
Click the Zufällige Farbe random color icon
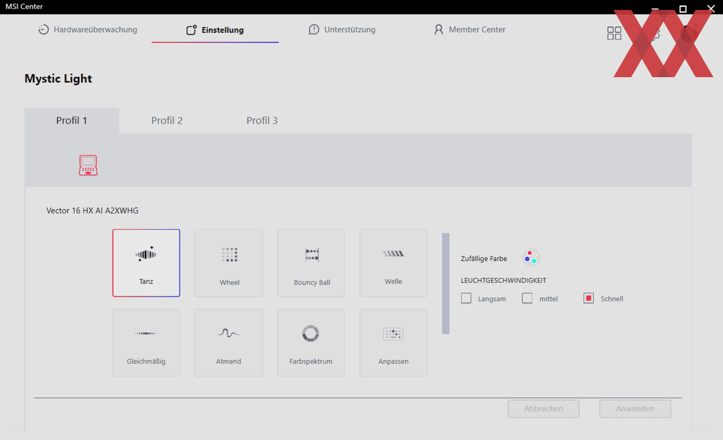531,258
